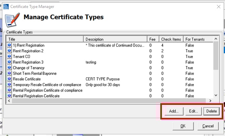The width and height of the screenshot is (225, 136).
Task: Sort list by Description column header
Action: [116, 39]
